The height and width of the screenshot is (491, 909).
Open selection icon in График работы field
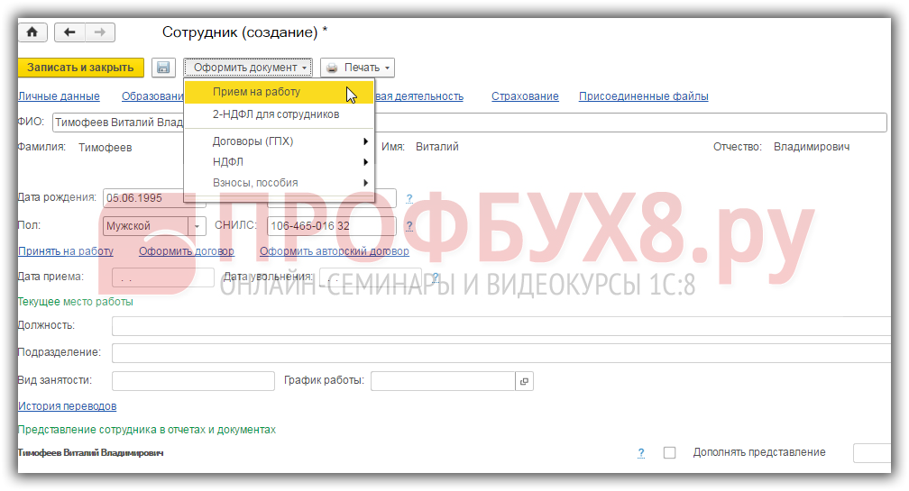(x=524, y=381)
